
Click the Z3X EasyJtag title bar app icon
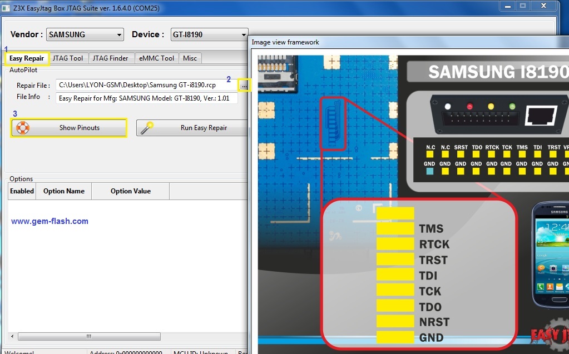pos(6,8)
